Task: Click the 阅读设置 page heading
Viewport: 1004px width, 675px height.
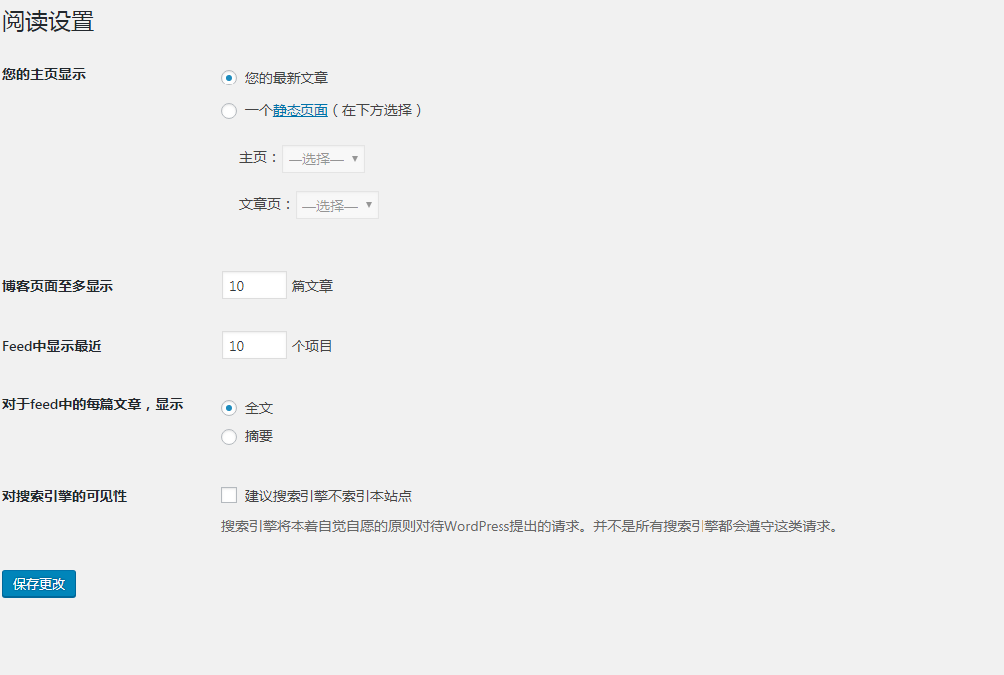Action: click(48, 21)
